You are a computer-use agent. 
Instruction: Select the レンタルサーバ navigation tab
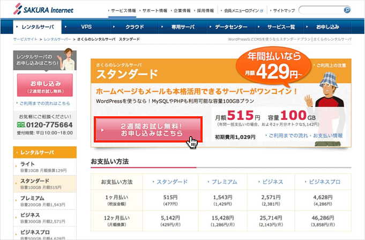(37, 27)
